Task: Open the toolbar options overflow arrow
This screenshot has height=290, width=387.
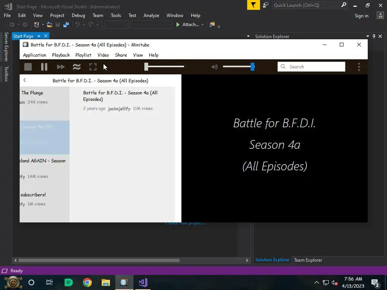Action: 219,26
